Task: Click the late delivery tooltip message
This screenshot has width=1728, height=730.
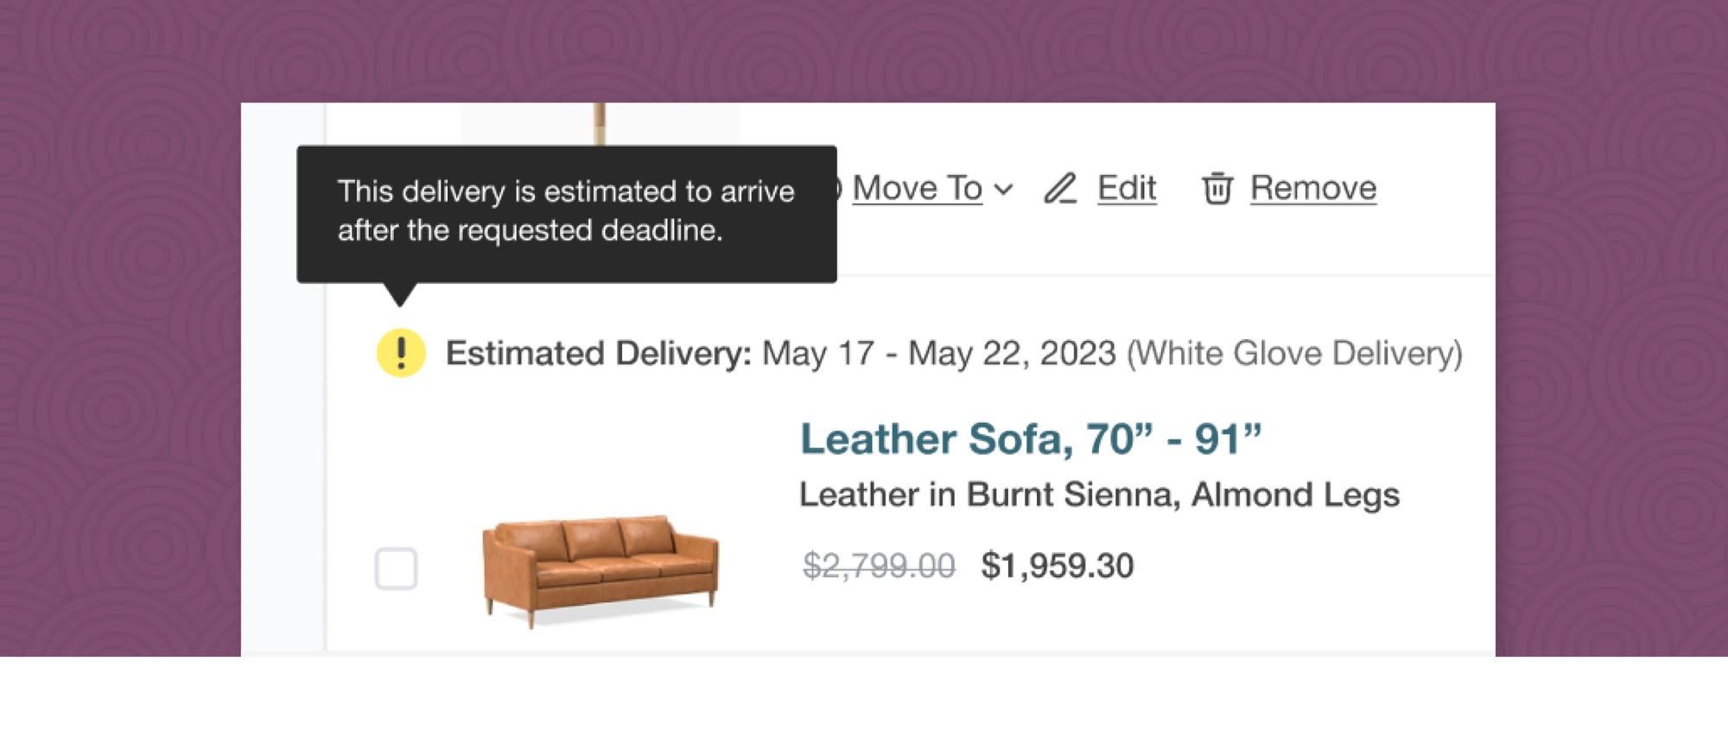Action: click(x=566, y=211)
